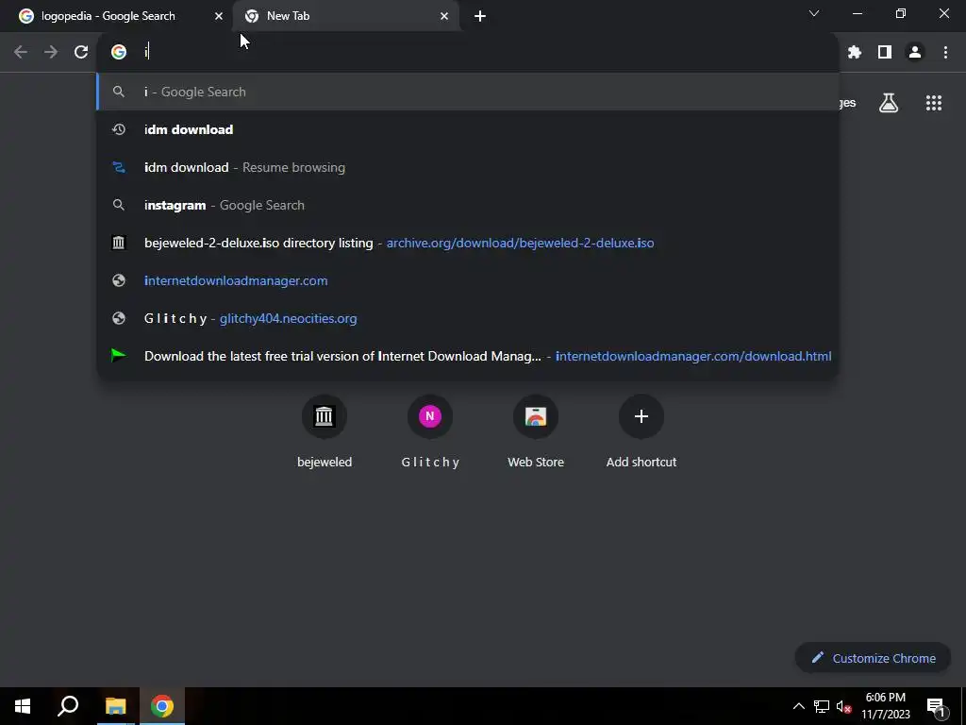Open the Extensions puzzle icon

854,53
